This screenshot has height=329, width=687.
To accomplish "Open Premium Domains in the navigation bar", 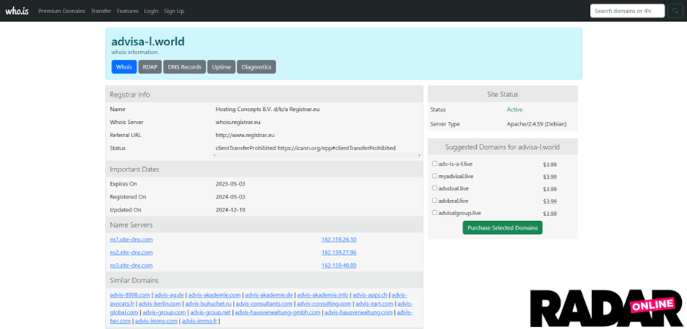I will coord(62,12).
